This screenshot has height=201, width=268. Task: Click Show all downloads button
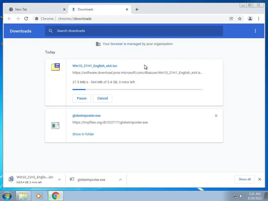point(245,179)
